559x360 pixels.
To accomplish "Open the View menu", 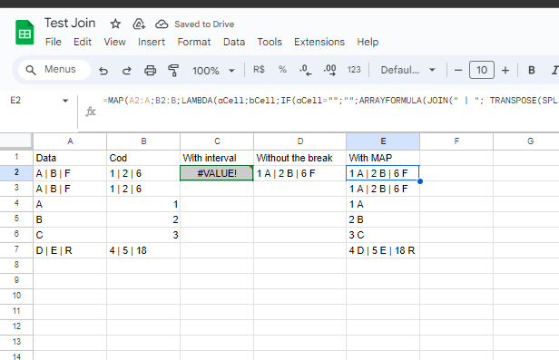I will (x=114, y=42).
